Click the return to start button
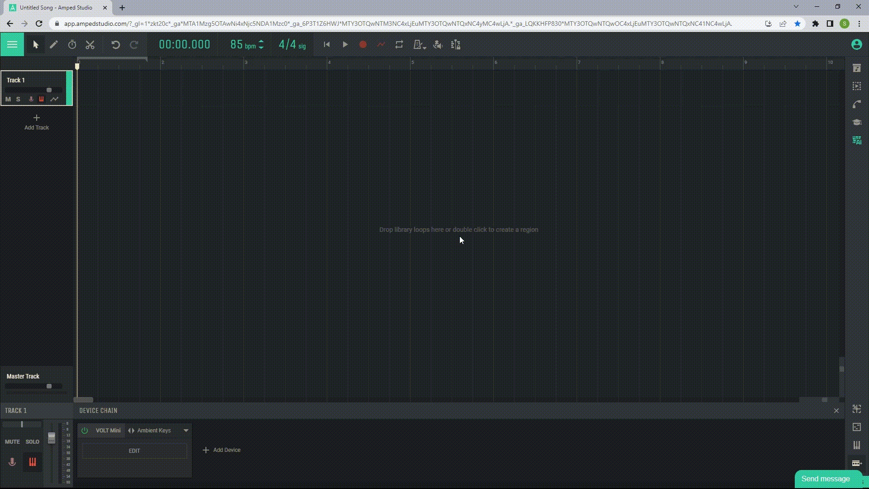Image resolution: width=869 pixels, height=489 pixels. click(326, 45)
